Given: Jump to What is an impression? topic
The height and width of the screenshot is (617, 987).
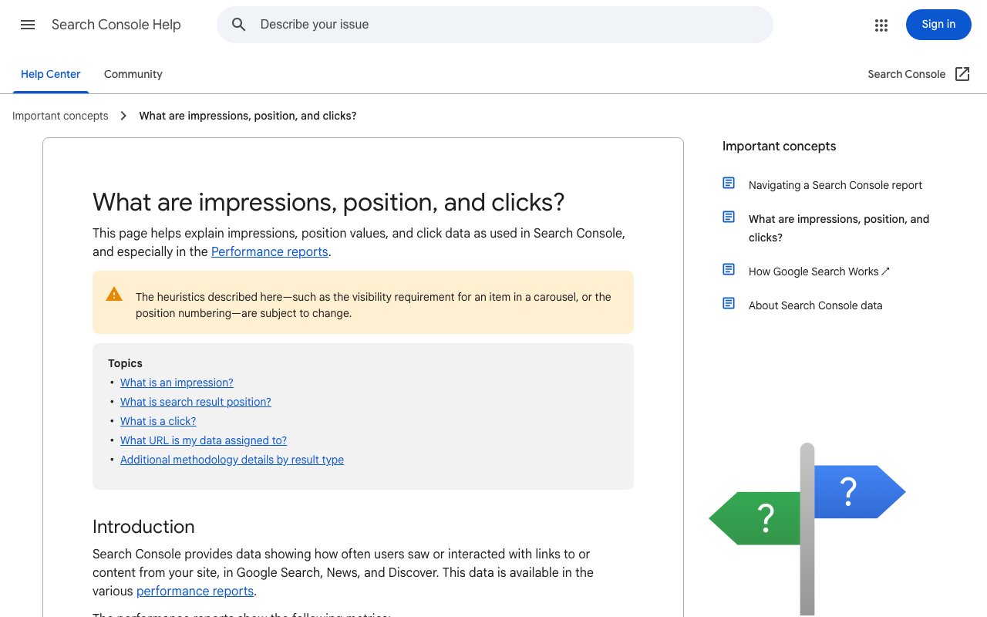Looking at the screenshot, I should click(177, 383).
